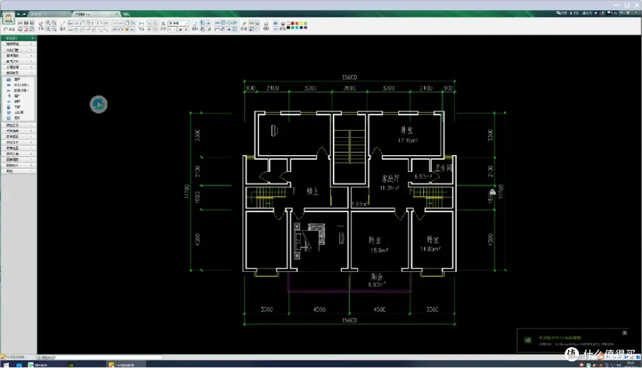
Task: Select the 卧室 14.85m² room label
Action: [431, 244]
